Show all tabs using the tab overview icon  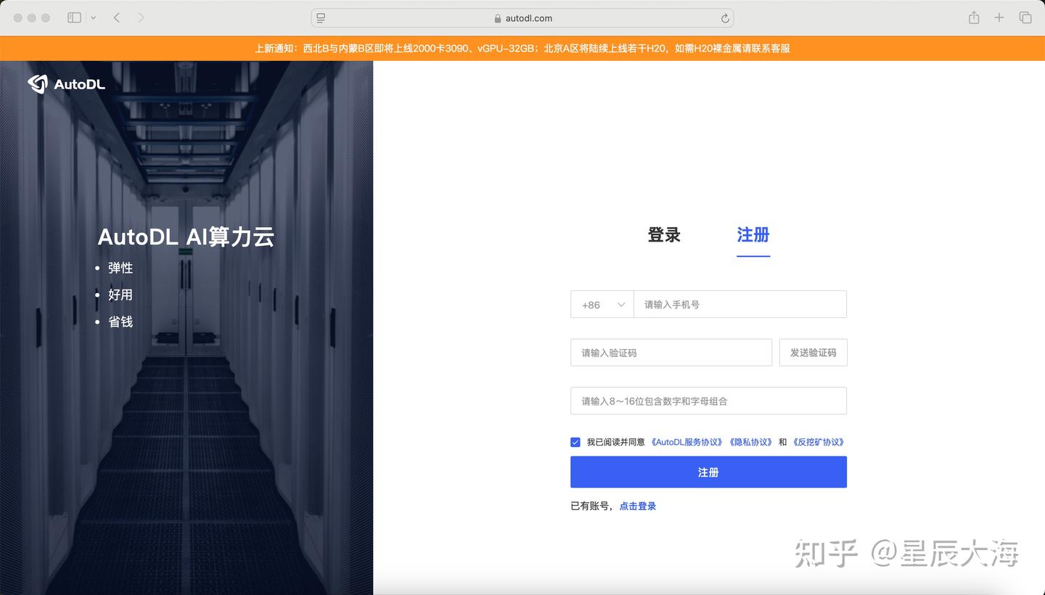(1025, 17)
